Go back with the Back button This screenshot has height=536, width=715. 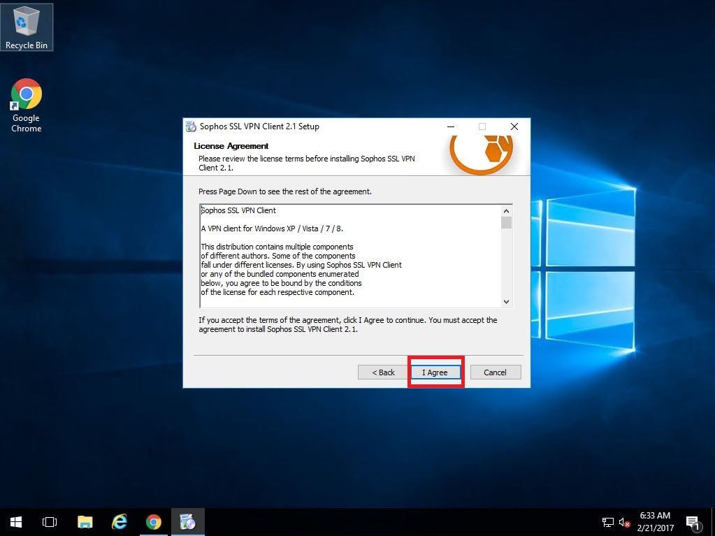pyautogui.click(x=382, y=372)
